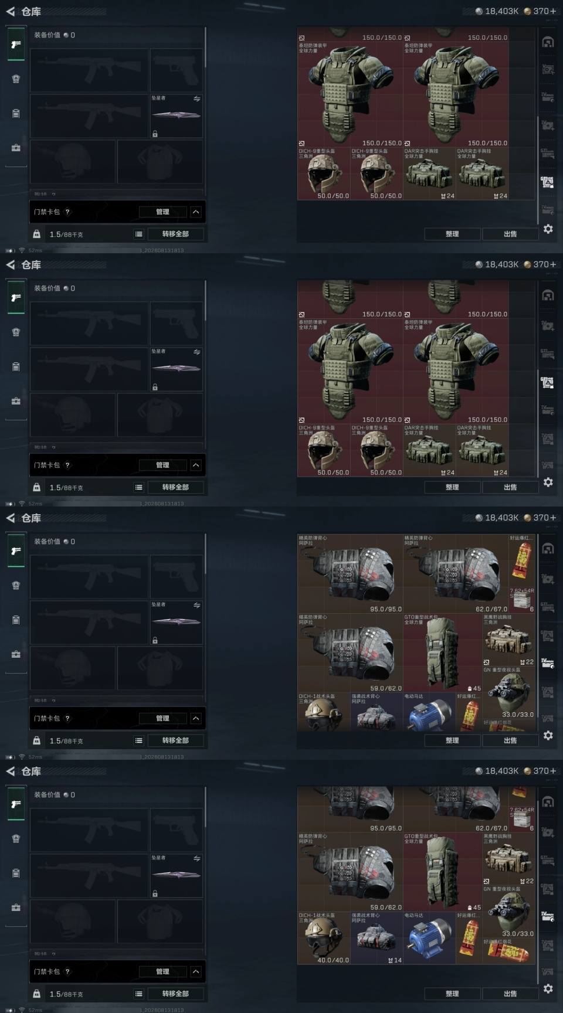This screenshot has width=563, height=1013.
Task: Click weight lock icon in third screenshot
Action: (x=37, y=740)
